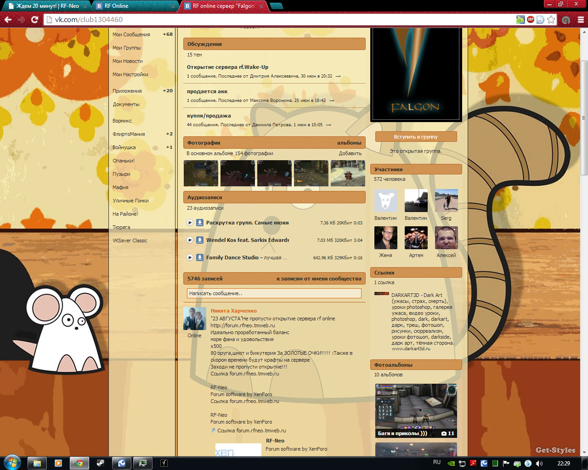Open 'Аудиозаписи' section header
The width and height of the screenshot is (588, 470).
pyautogui.click(x=274, y=197)
